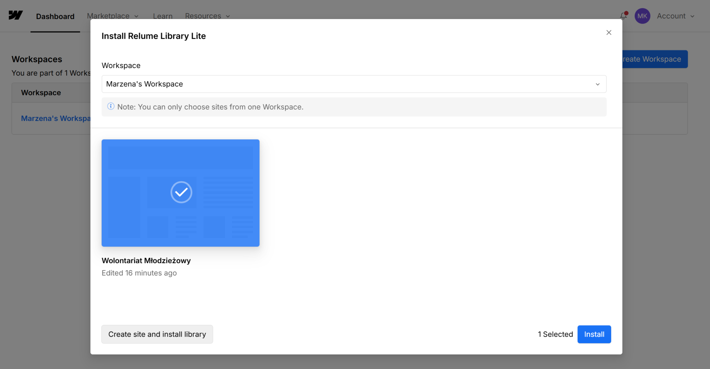
Task: Click Create site and install library
Action: 157,334
